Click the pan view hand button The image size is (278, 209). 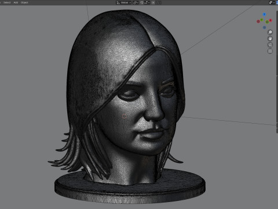pyautogui.click(x=270, y=38)
